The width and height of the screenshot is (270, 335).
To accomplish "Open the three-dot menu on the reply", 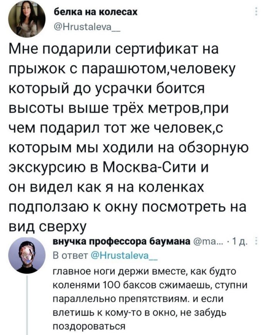I will click(x=256, y=242).
